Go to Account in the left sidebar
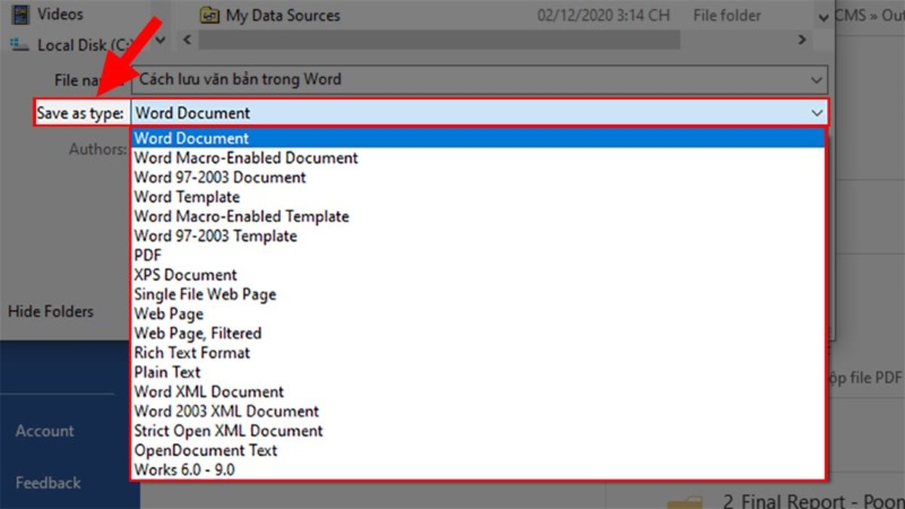 coord(45,431)
